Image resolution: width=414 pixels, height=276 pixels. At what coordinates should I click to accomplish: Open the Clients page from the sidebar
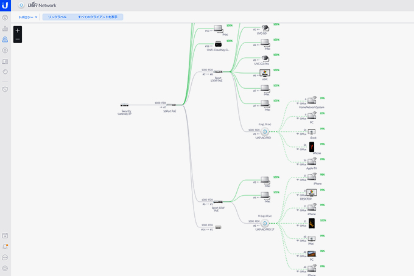5,61
